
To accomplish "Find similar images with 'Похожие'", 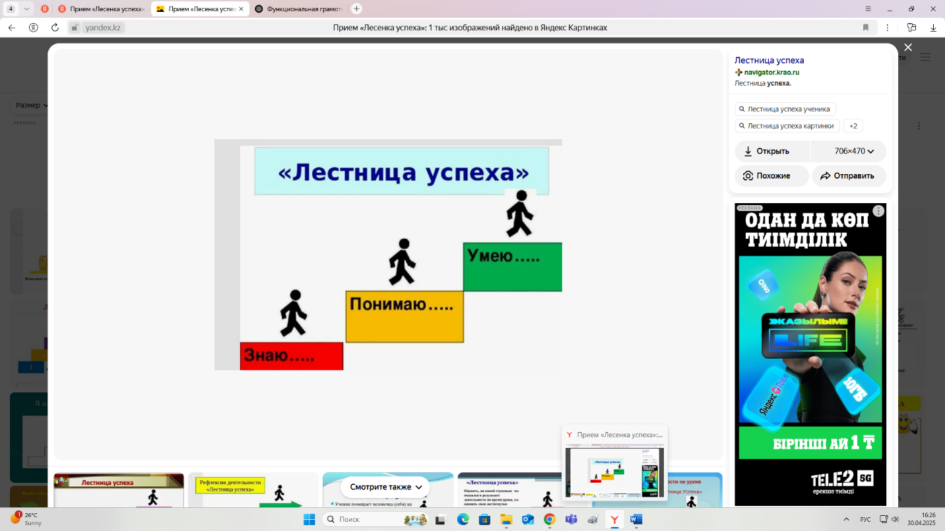I will point(771,176).
